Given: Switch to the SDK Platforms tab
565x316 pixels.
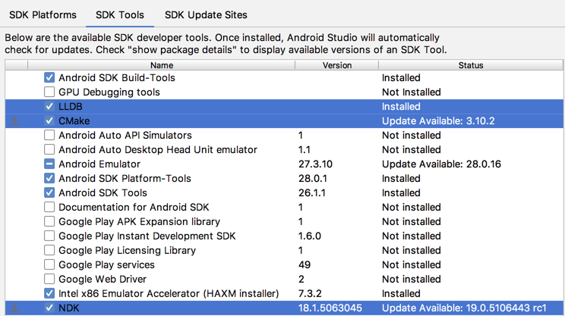Looking at the screenshot, I should click(x=43, y=14).
